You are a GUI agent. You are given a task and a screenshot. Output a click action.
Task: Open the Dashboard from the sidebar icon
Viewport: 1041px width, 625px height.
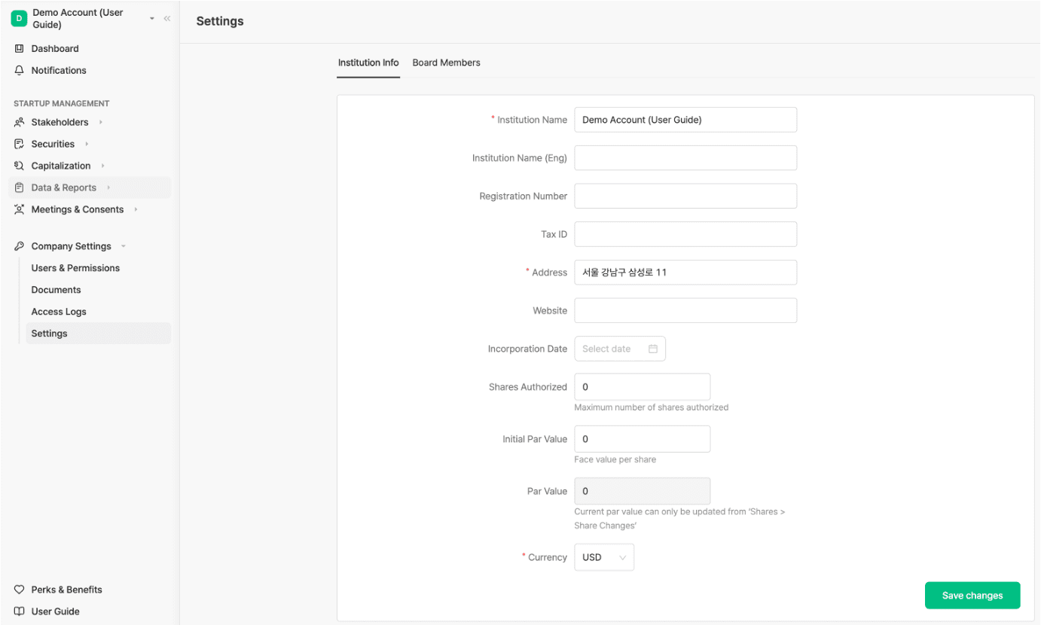19,48
